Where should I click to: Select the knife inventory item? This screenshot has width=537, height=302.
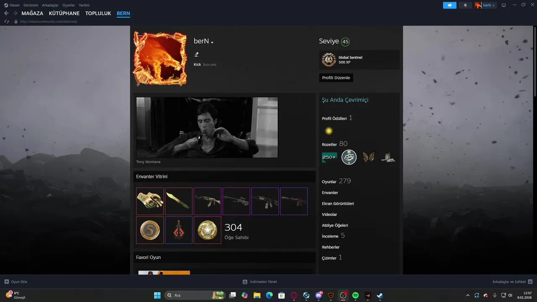coord(179,201)
